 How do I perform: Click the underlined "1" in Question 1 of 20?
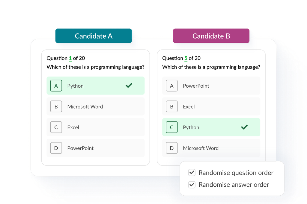point(70,58)
